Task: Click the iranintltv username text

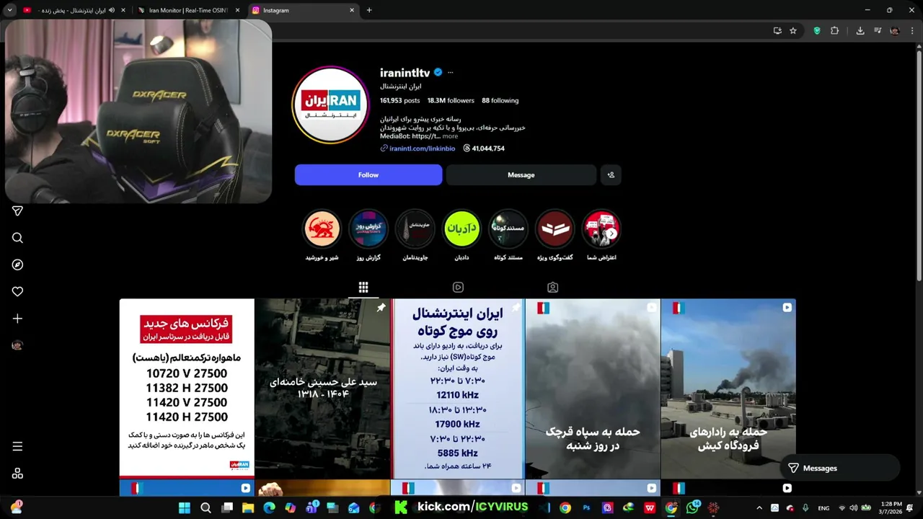Action: pos(405,73)
